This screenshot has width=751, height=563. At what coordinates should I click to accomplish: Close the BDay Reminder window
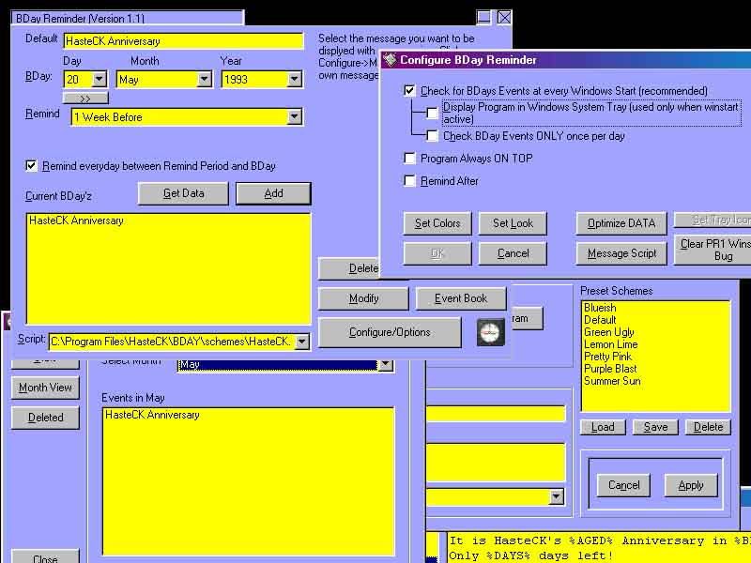click(504, 17)
